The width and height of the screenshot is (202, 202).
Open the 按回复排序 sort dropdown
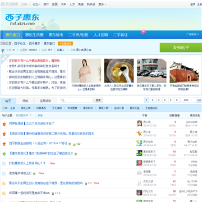click(24, 116)
